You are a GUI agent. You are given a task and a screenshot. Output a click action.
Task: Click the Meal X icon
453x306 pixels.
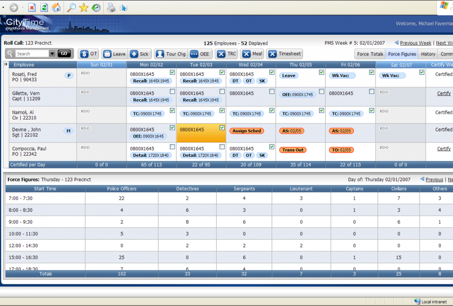point(246,54)
